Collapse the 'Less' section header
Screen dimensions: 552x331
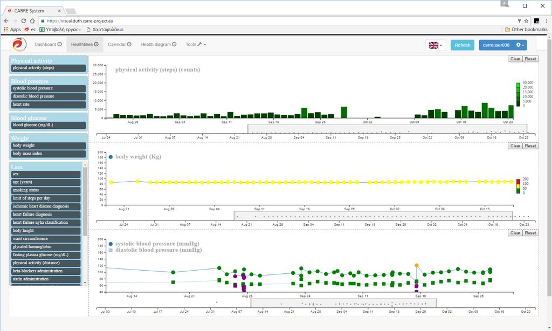coord(17,167)
